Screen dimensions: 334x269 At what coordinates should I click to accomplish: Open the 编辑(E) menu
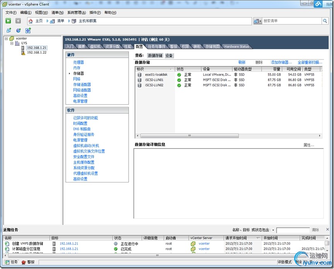pos(26,13)
